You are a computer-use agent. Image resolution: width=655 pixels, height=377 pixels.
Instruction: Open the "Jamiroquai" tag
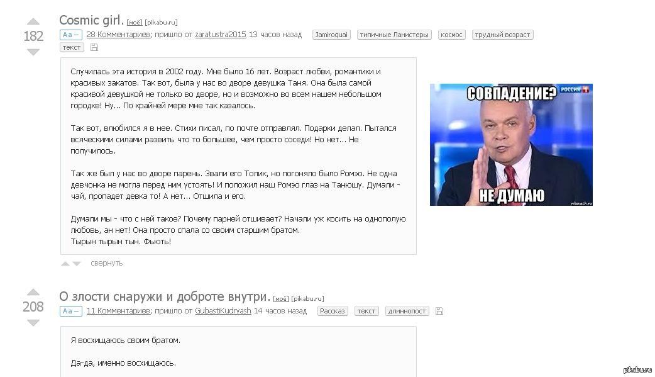[331, 35]
